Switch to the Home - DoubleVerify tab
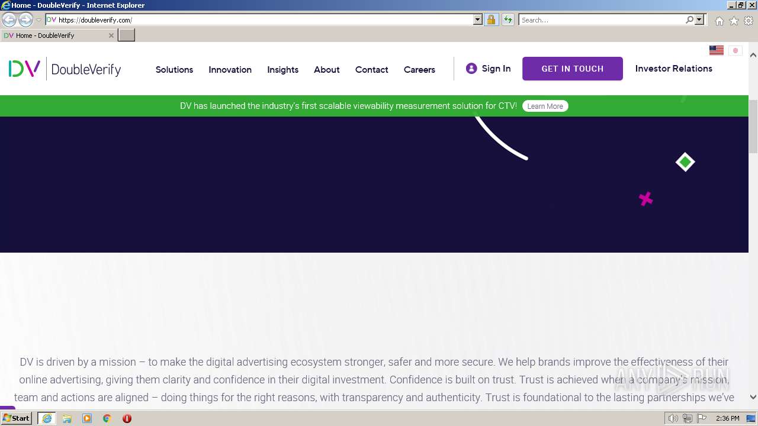Viewport: 758px width, 426px height. click(x=59, y=35)
